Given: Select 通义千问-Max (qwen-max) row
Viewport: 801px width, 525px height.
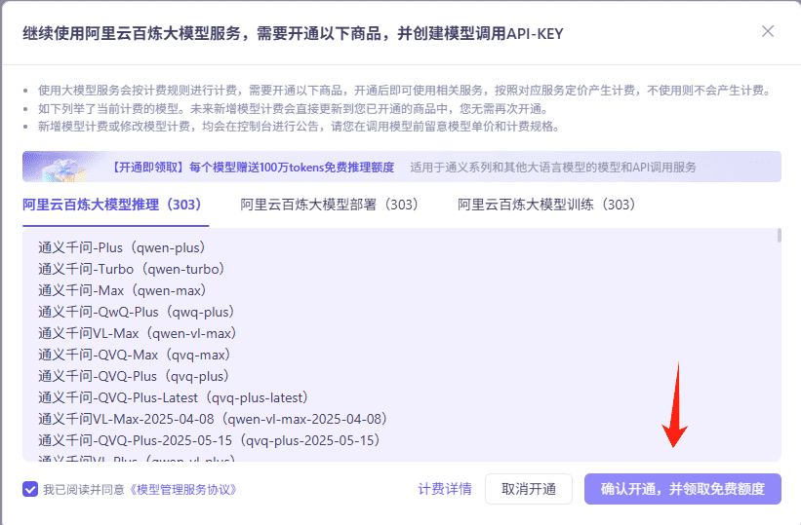Looking at the screenshot, I should pos(124,291).
